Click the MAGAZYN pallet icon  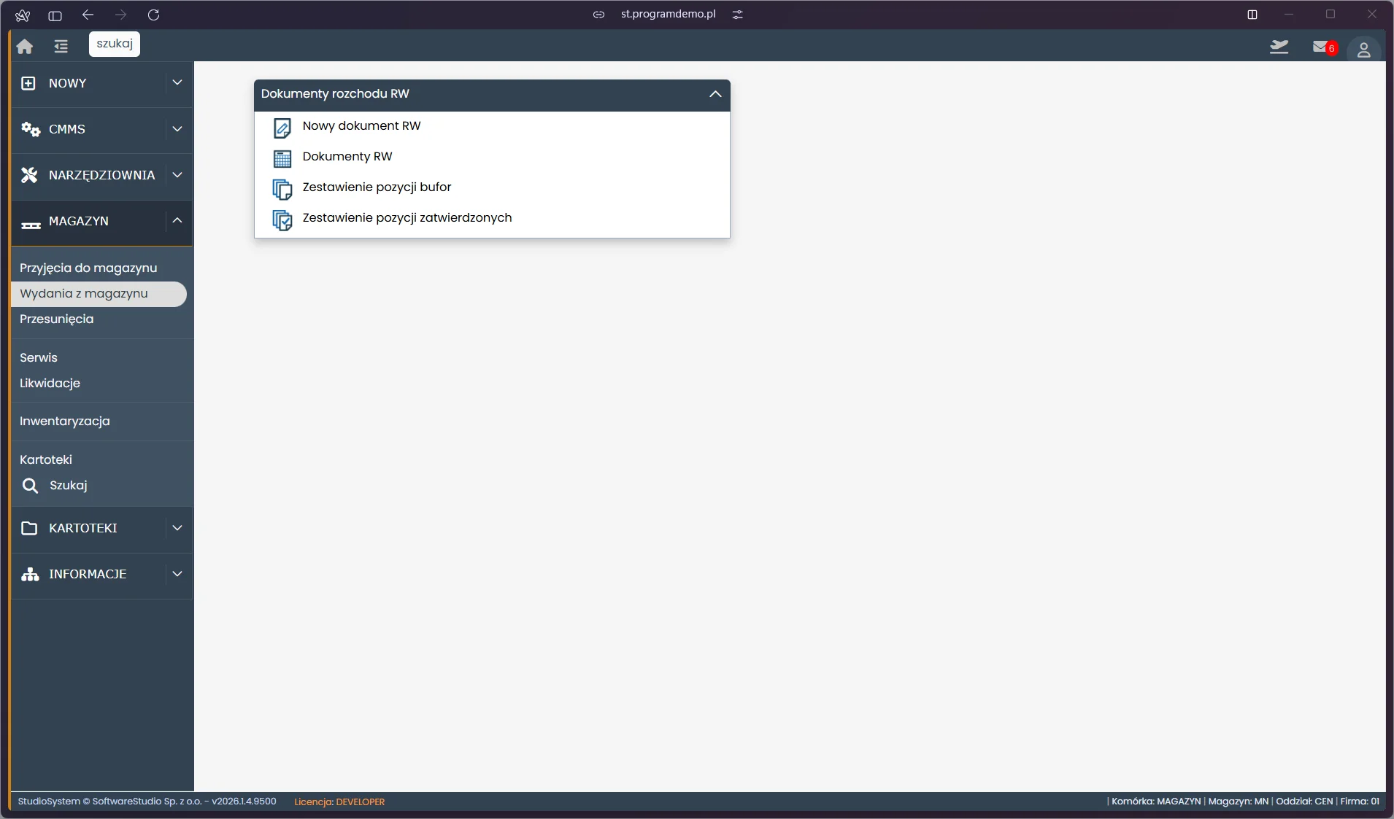[x=31, y=225]
